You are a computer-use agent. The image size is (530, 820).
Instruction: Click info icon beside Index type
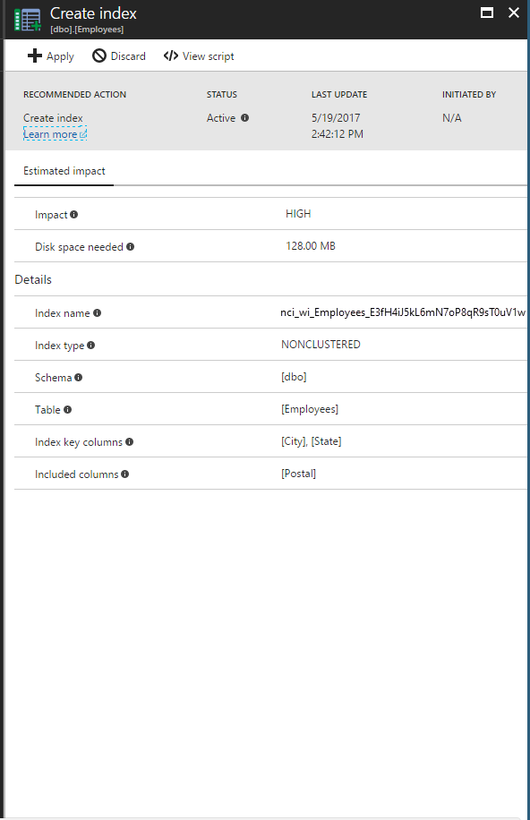point(91,346)
